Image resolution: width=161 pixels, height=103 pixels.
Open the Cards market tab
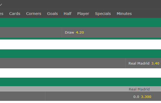[x=15, y=14]
